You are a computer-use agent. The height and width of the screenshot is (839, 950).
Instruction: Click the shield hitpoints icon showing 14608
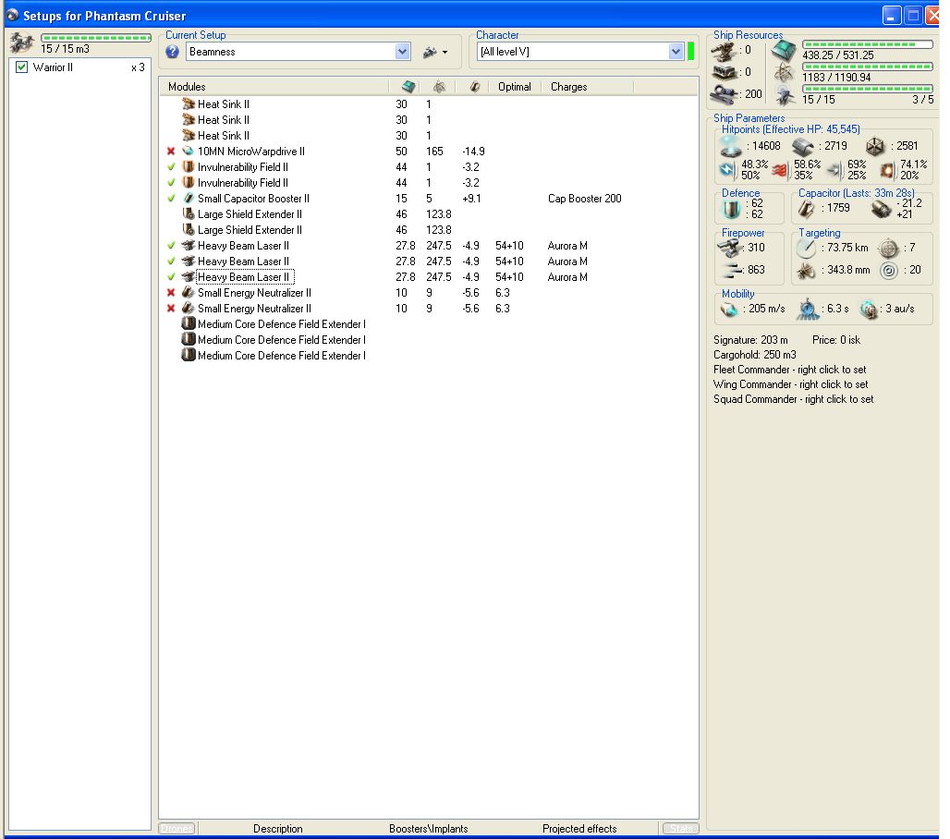click(731, 146)
